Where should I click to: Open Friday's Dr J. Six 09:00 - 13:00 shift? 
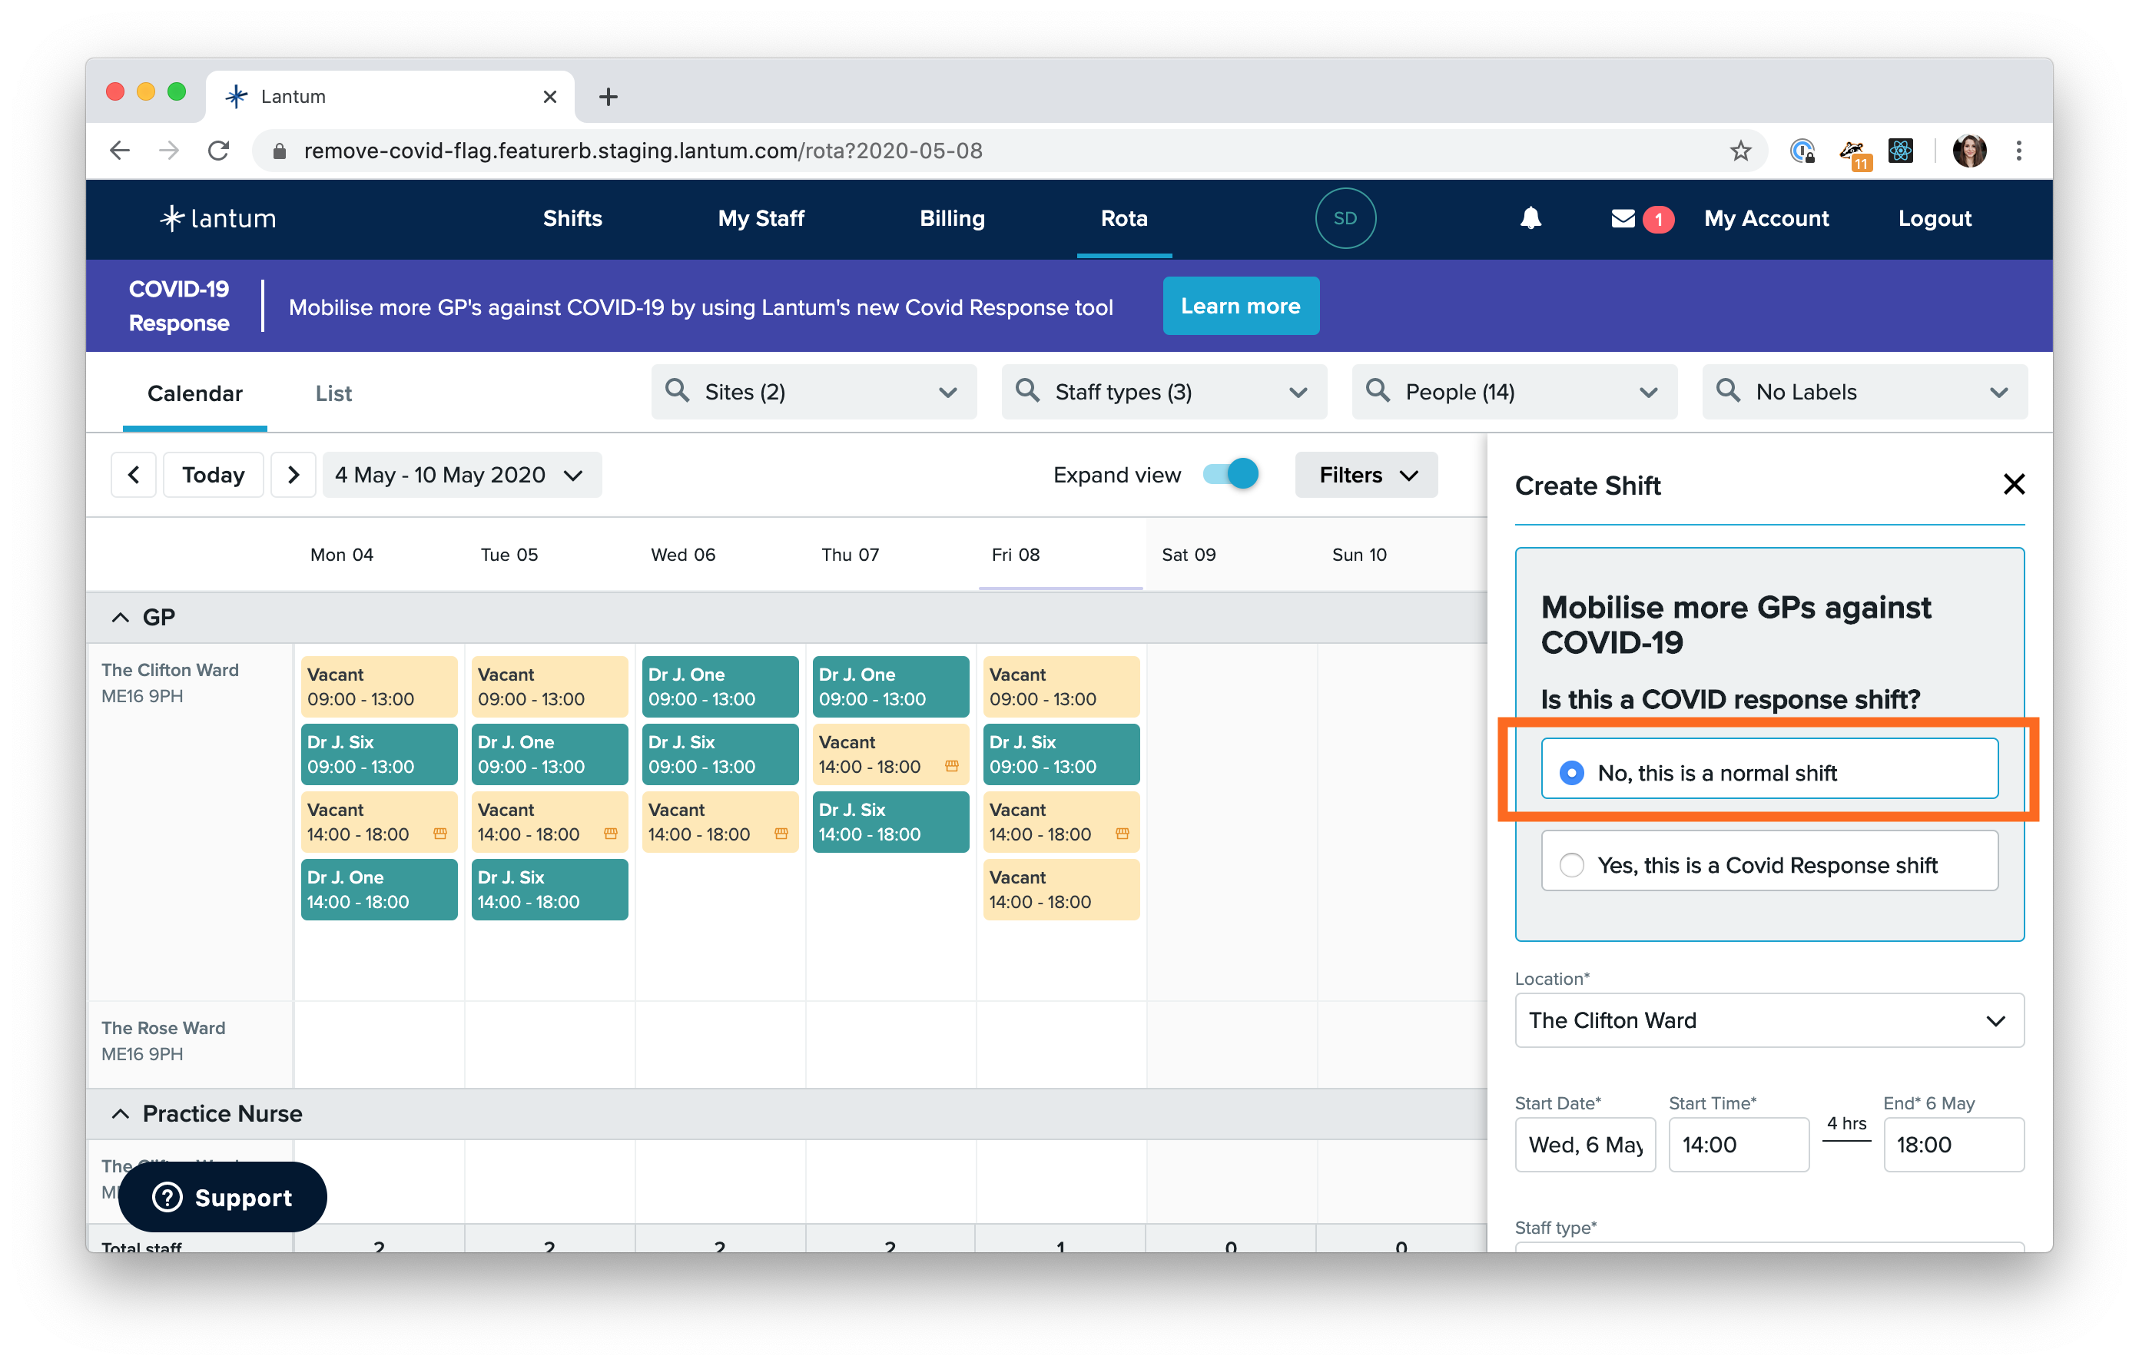[1062, 754]
